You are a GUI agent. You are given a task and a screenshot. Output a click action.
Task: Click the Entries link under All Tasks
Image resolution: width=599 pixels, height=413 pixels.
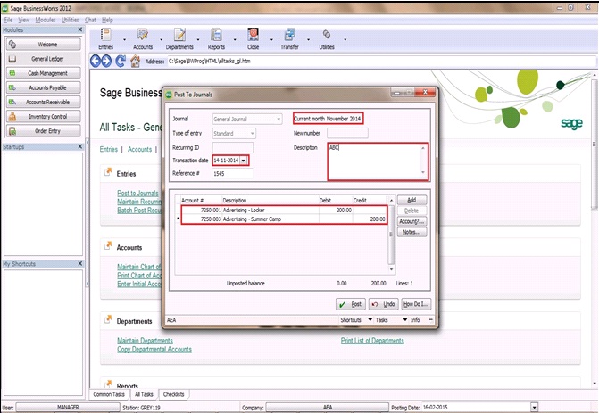coord(109,149)
